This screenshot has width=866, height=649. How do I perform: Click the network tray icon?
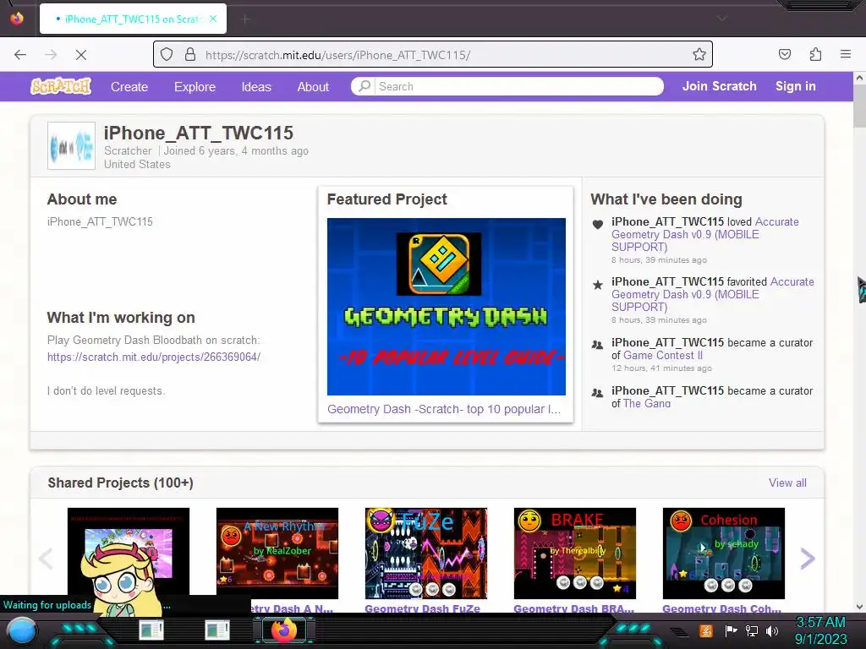[x=752, y=630]
